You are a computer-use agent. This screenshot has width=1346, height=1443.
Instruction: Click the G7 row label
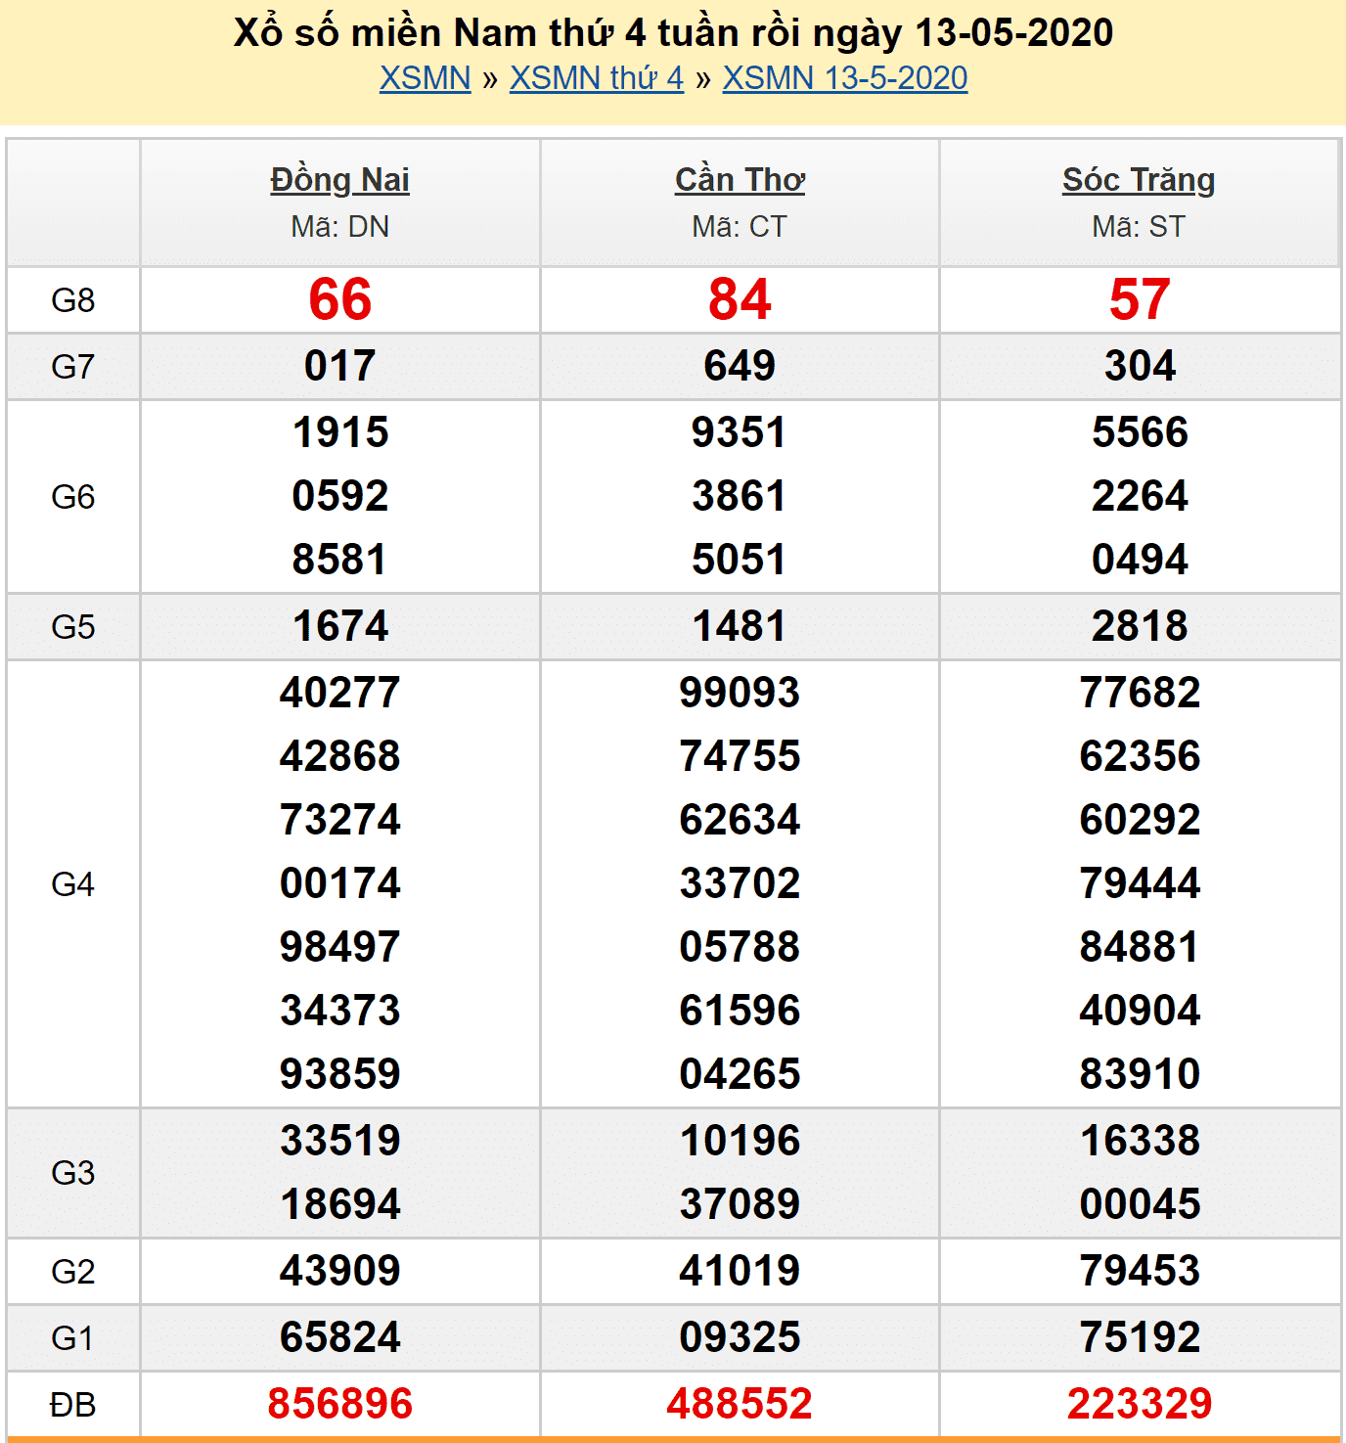(x=73, y=367)
